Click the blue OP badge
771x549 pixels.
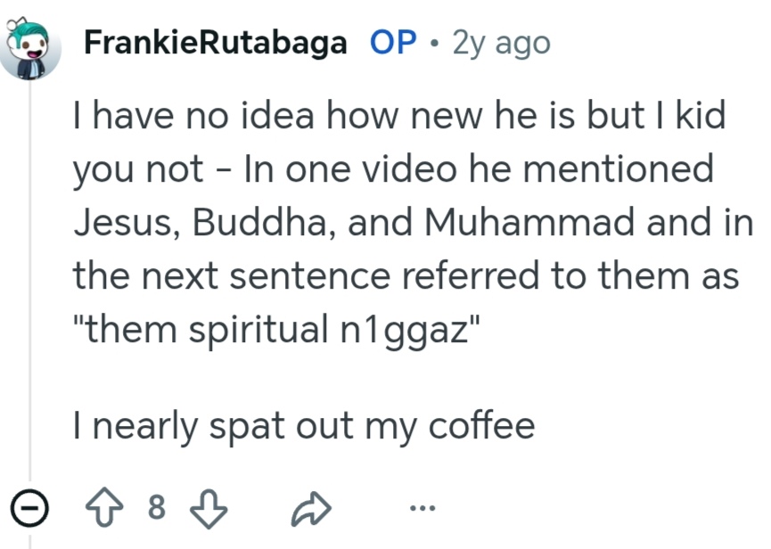pos(393,42)
